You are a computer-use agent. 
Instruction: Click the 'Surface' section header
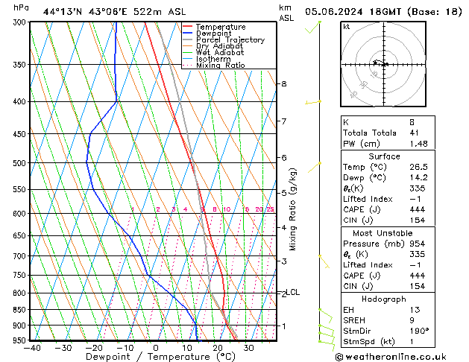384,157
